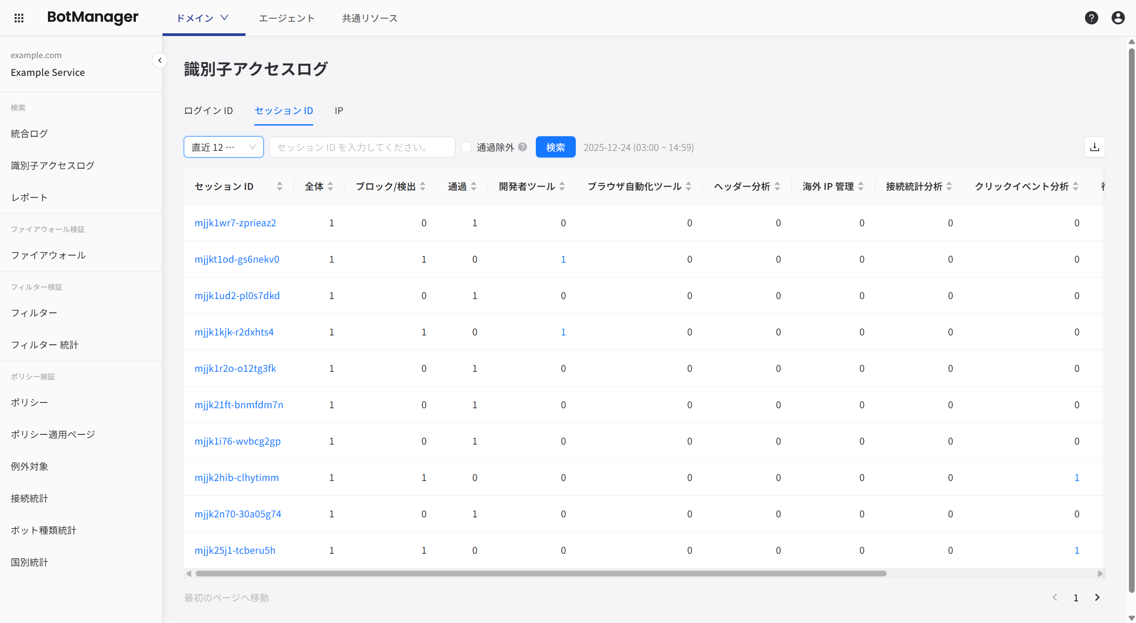Click the 検索 search button
The width and height of the screenshot is (1136, 623).
tap(555, 147)
